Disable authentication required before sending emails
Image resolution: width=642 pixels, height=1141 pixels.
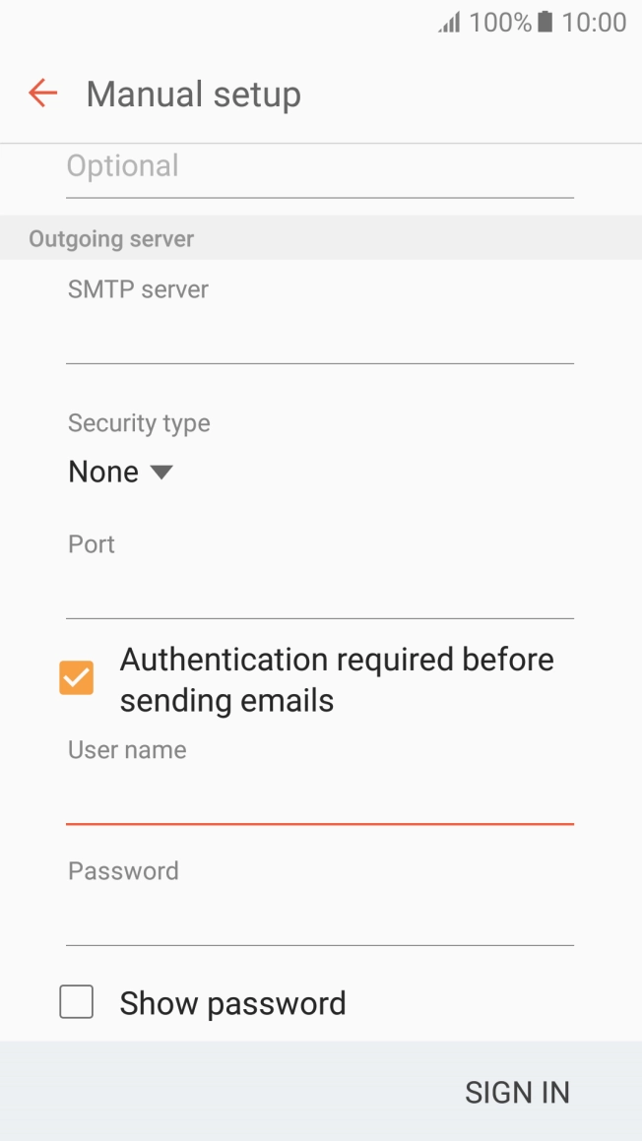pyautogui.click(x=77, y=677)
